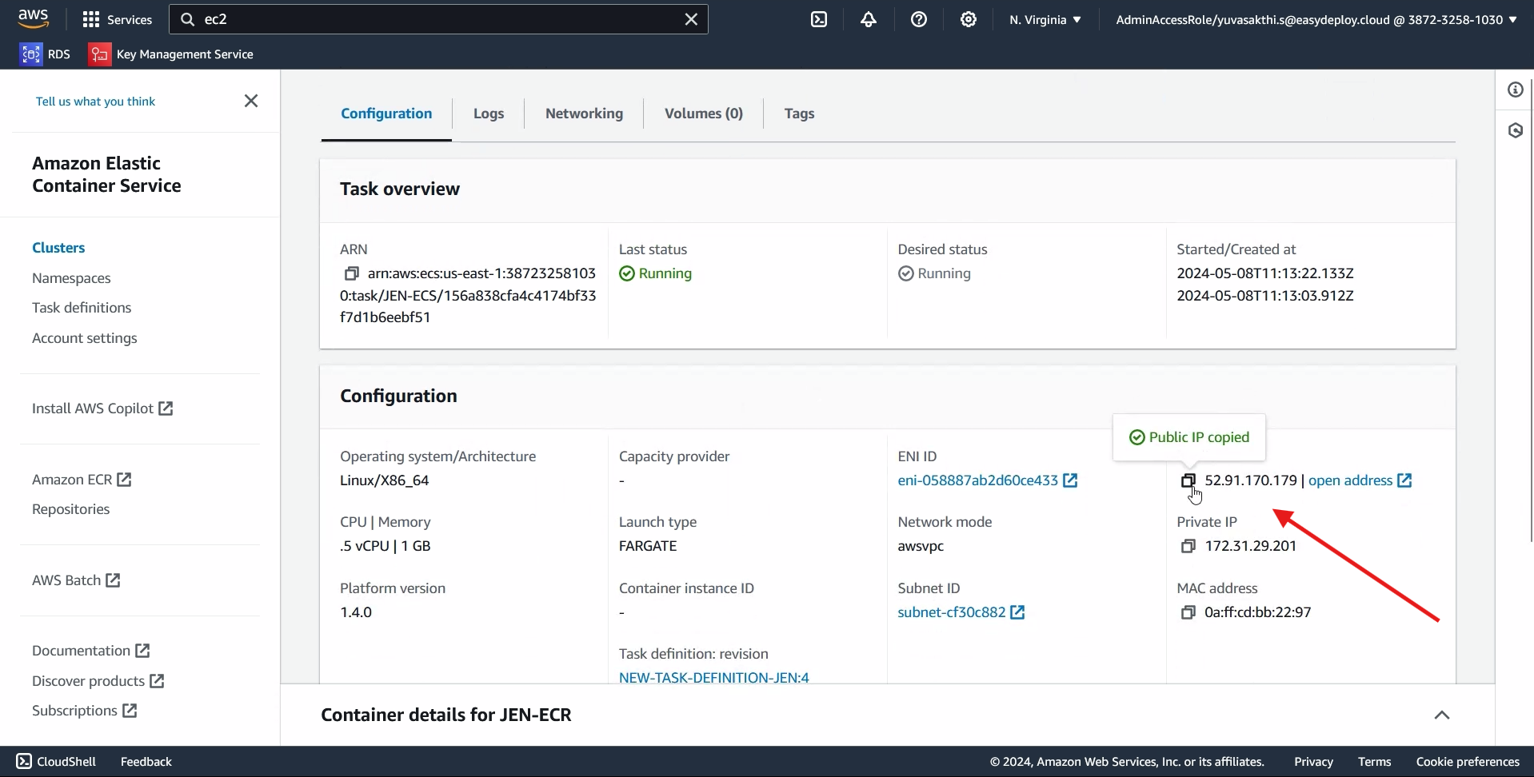1534x777 pixels.
Task: Open the info panel icon on the right edge
Action: tap(1516, 90)
